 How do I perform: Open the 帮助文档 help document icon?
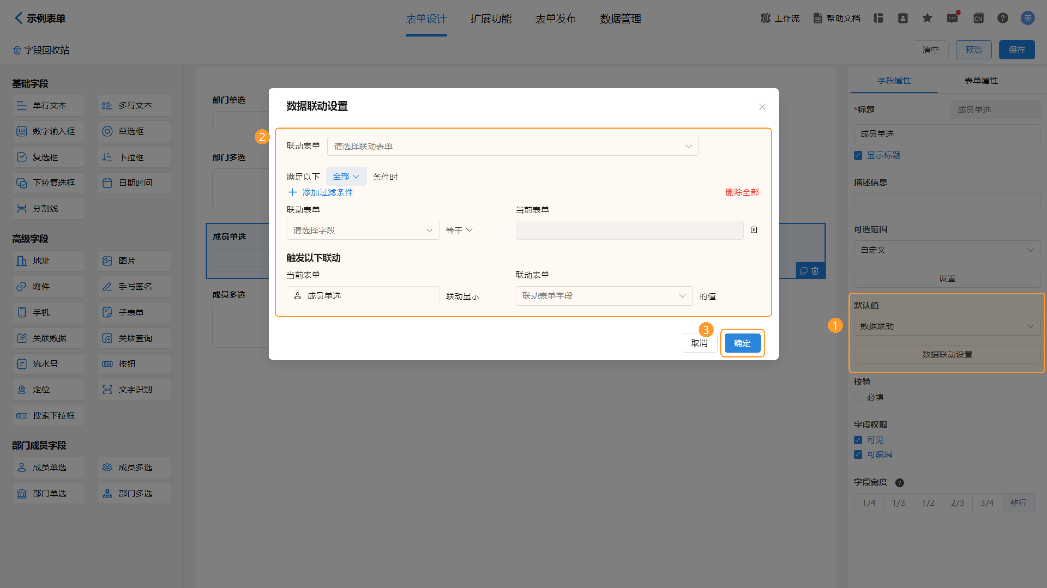click(818, 18)
